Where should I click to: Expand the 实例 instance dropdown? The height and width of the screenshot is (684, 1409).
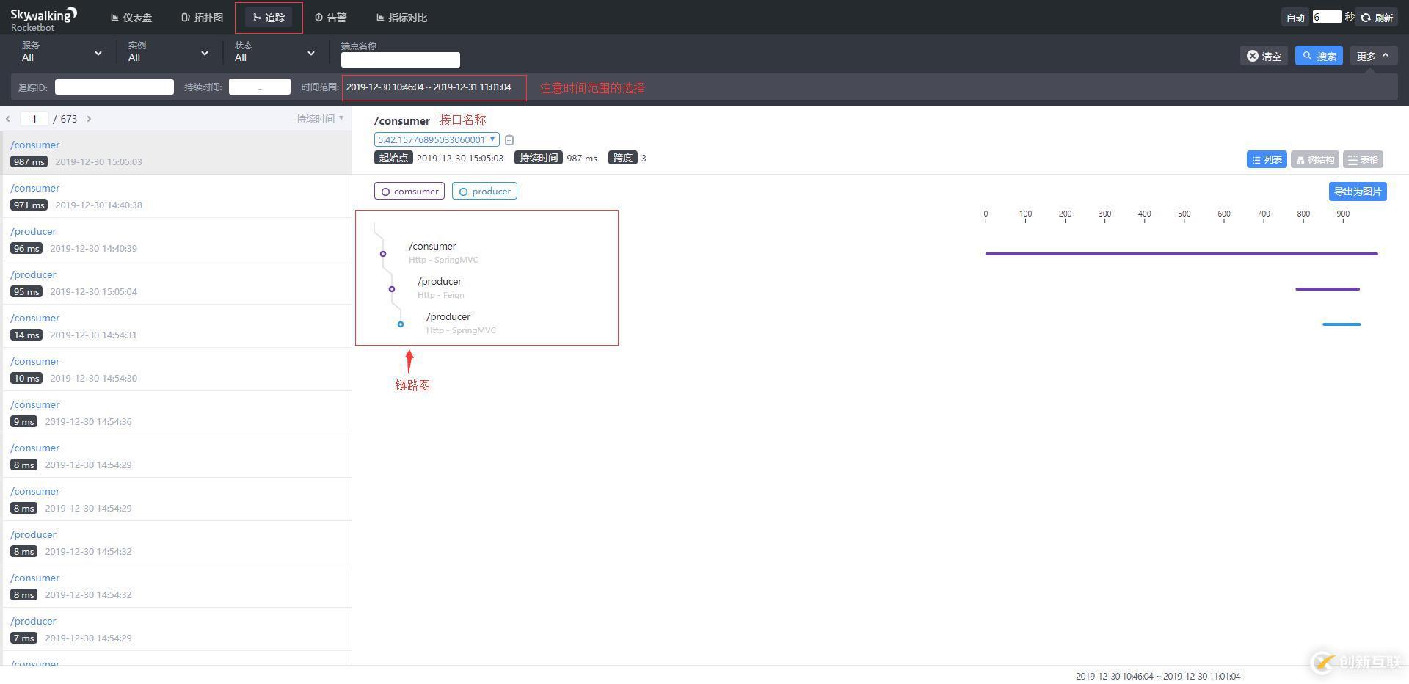click(168, 52)
